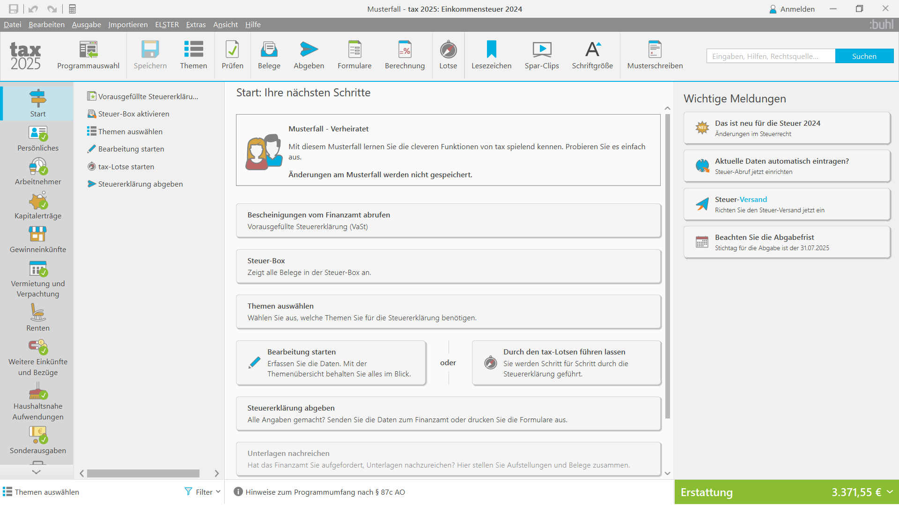
Task: Click the search input field
Action: click(770, 56)
